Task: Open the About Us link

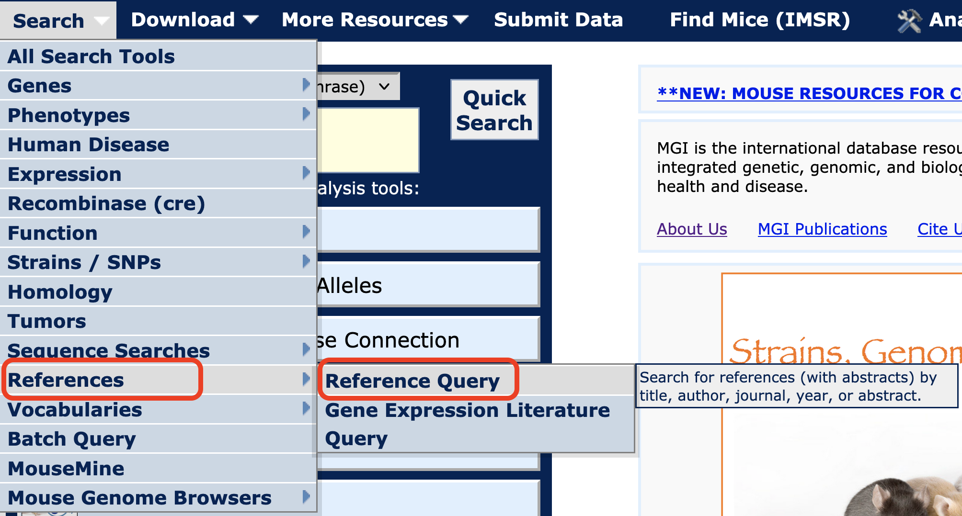Action: coord(691,229)
